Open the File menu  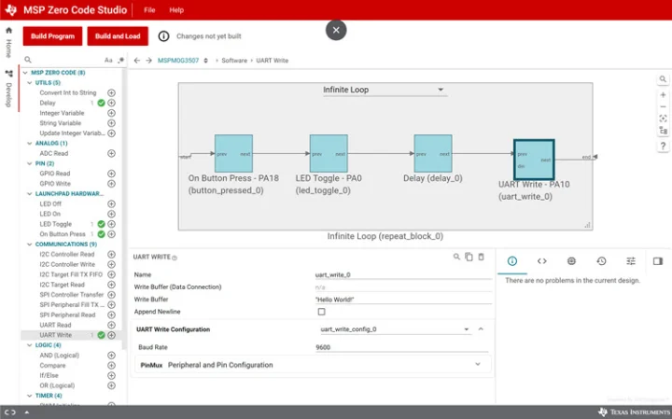click(149, 10)
